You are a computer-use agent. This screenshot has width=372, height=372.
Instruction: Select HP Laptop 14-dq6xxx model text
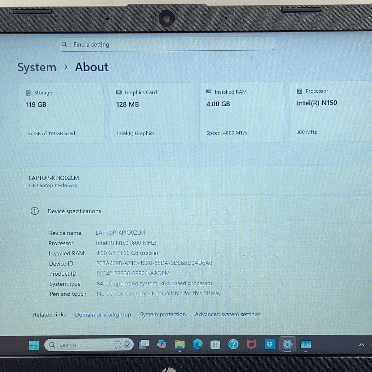(x=53, y=185)
